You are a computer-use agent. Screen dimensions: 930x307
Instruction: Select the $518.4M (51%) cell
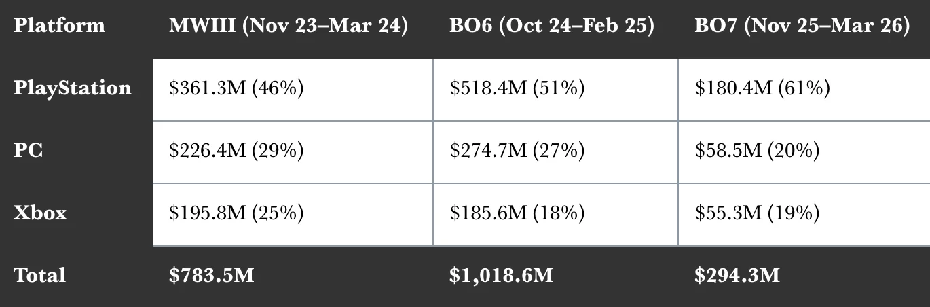click(517, 88)
